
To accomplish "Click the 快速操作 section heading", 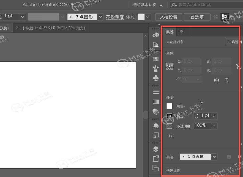I will pos(173,170).
